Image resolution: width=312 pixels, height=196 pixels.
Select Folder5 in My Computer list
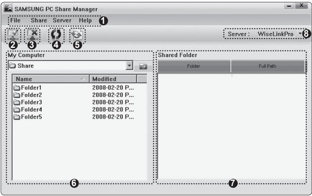click(31, 117)
